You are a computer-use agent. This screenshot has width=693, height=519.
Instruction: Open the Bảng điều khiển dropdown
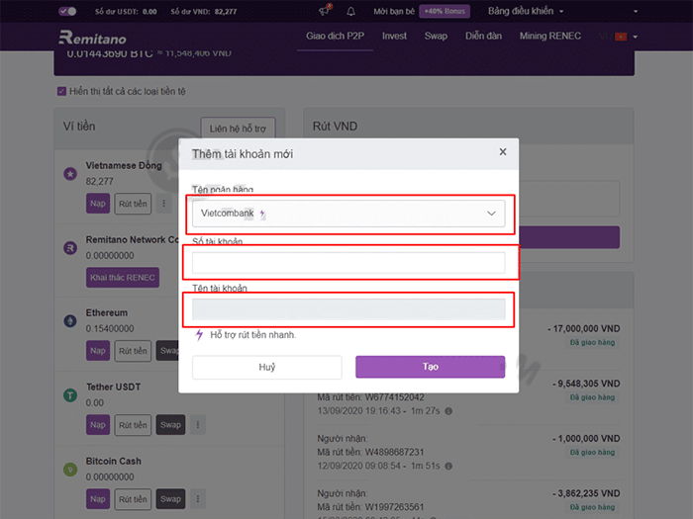click(x=526, y=11)
